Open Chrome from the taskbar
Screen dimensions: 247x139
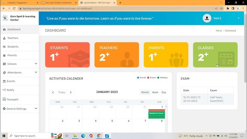[x=99, y=136]
